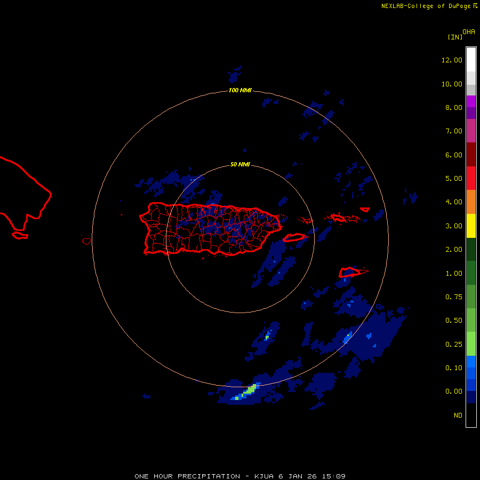480x480 pixels.
Task: Click the 0.75 legend value
Action: pyautogui.click(x=454, y=297)
